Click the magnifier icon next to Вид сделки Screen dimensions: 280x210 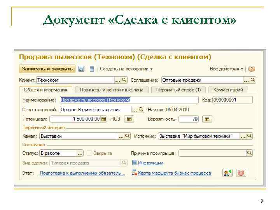coord(124,163)
